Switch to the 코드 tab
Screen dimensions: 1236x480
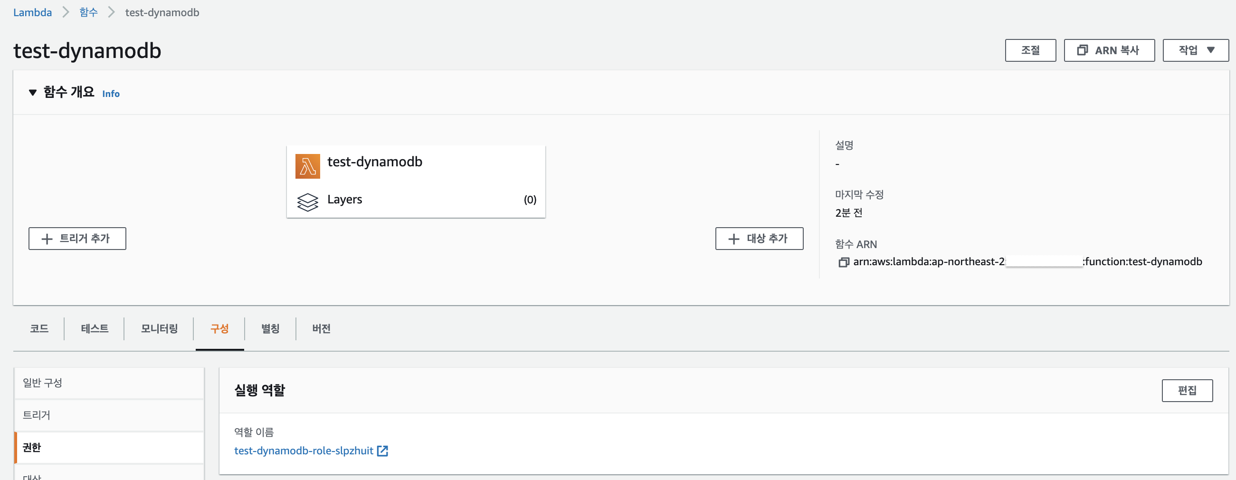click(39, 329)
